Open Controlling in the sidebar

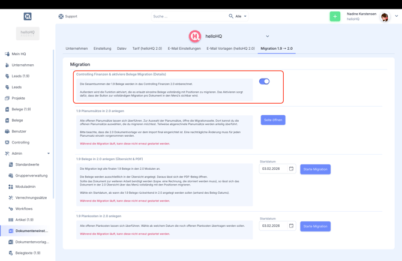[20, 142]
